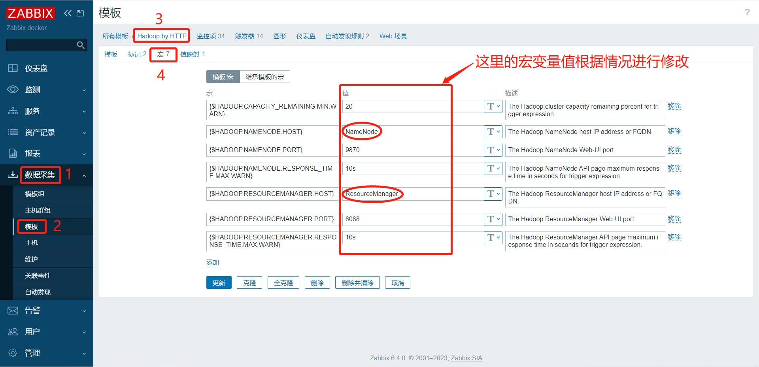Click the 添加 link to add macro
The image size is (759, 367).
[x=213, y=262]
